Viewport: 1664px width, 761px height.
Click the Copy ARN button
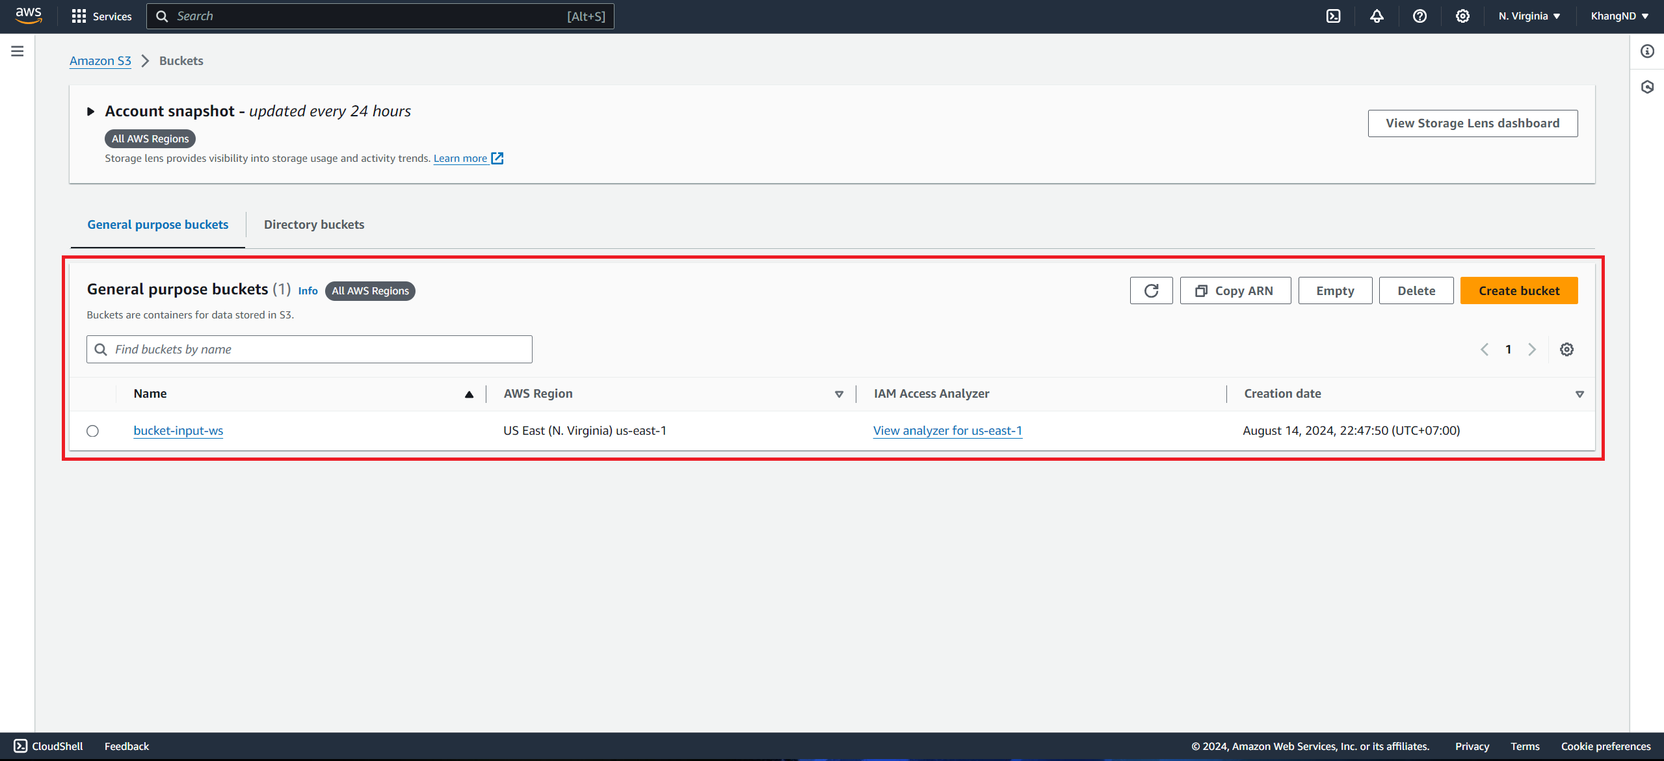(x=1235, y=290)
